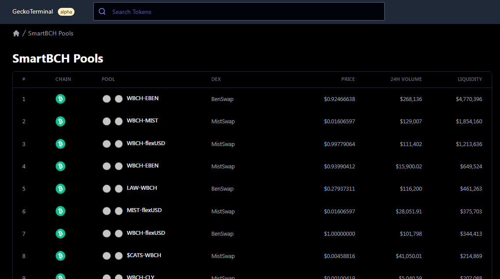500x279 pixels.
Task: Click the alpha badge
Action: pos(66,12)
